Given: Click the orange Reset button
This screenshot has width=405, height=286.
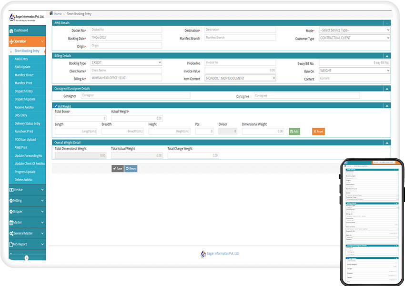Looking at the screenshot, I should click(x=318, y=131).
